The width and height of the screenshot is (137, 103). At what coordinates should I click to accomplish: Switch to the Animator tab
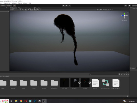tap(28, 8)
